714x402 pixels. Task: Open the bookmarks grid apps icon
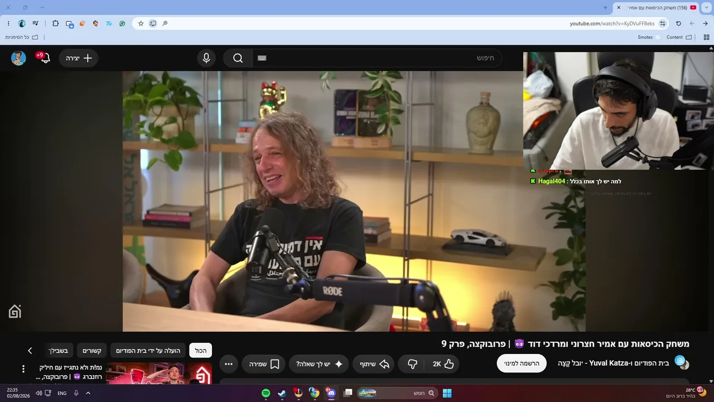[706, 37]
